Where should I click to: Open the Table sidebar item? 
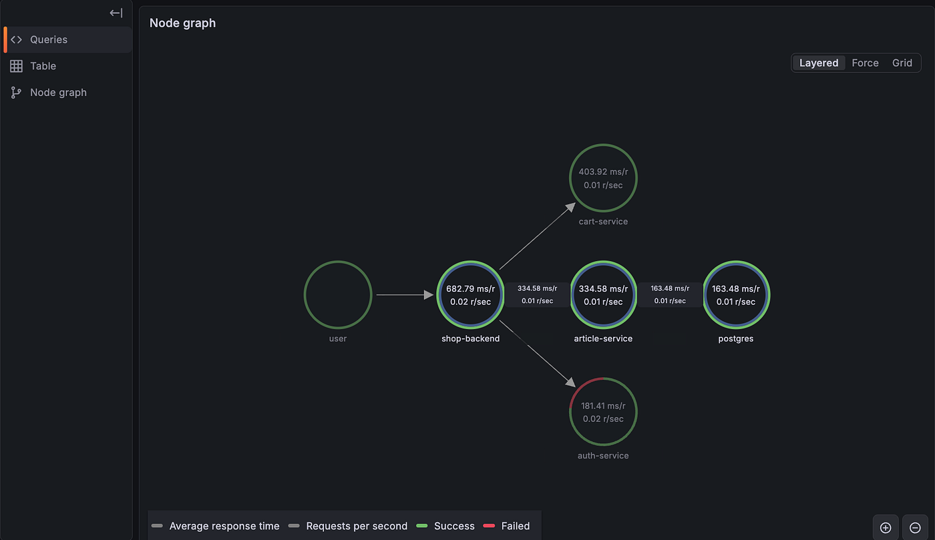point(67,66)
